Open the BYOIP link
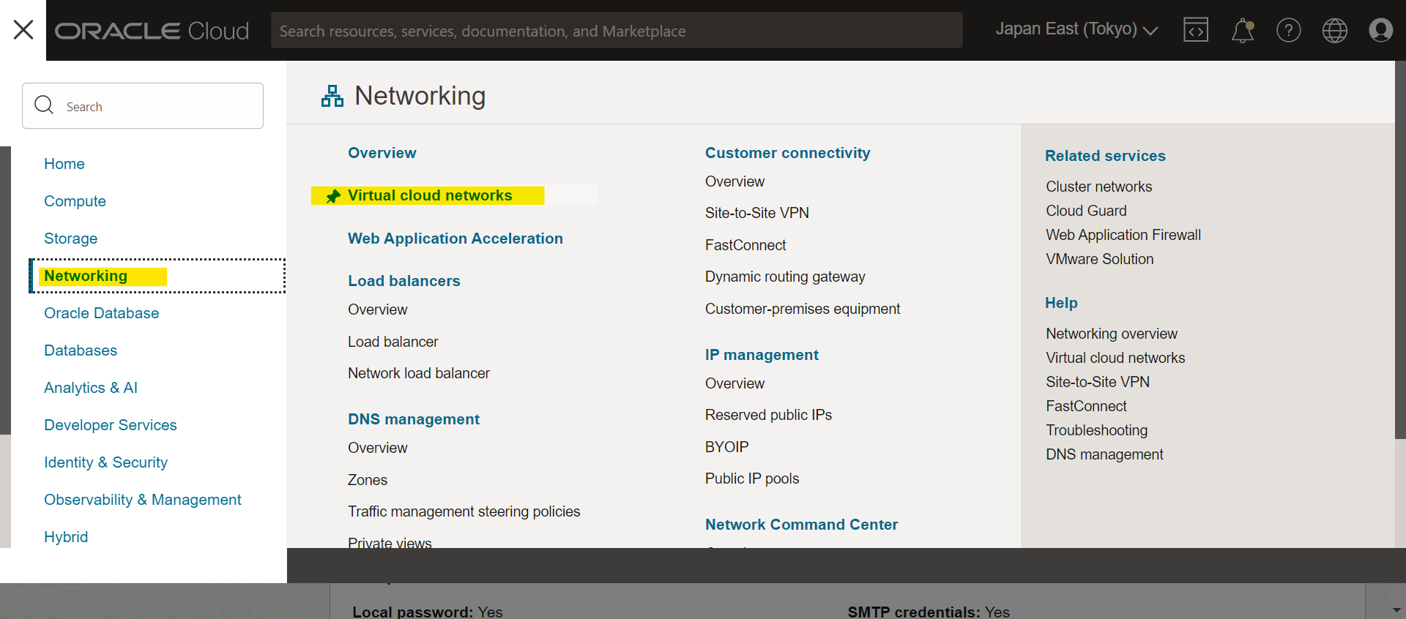This screenshot has height=619, width=1406. pyautogui.click(x=727, y=447)
